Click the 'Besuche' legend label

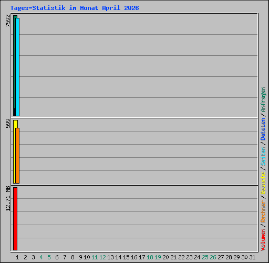pos(263,183)
